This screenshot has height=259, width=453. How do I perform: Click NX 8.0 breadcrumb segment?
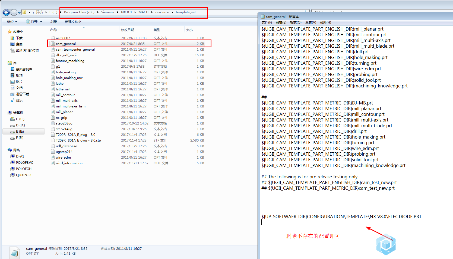126,12
